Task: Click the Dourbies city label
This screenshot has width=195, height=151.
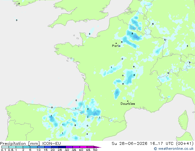Action: 128,104
